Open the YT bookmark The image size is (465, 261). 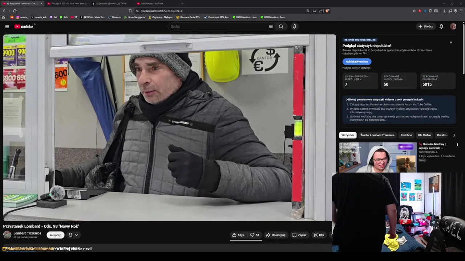(x=74, y=17)
